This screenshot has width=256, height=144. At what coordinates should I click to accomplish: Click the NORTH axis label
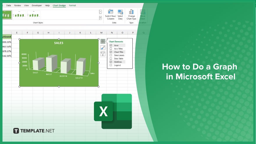coord(63,76)
